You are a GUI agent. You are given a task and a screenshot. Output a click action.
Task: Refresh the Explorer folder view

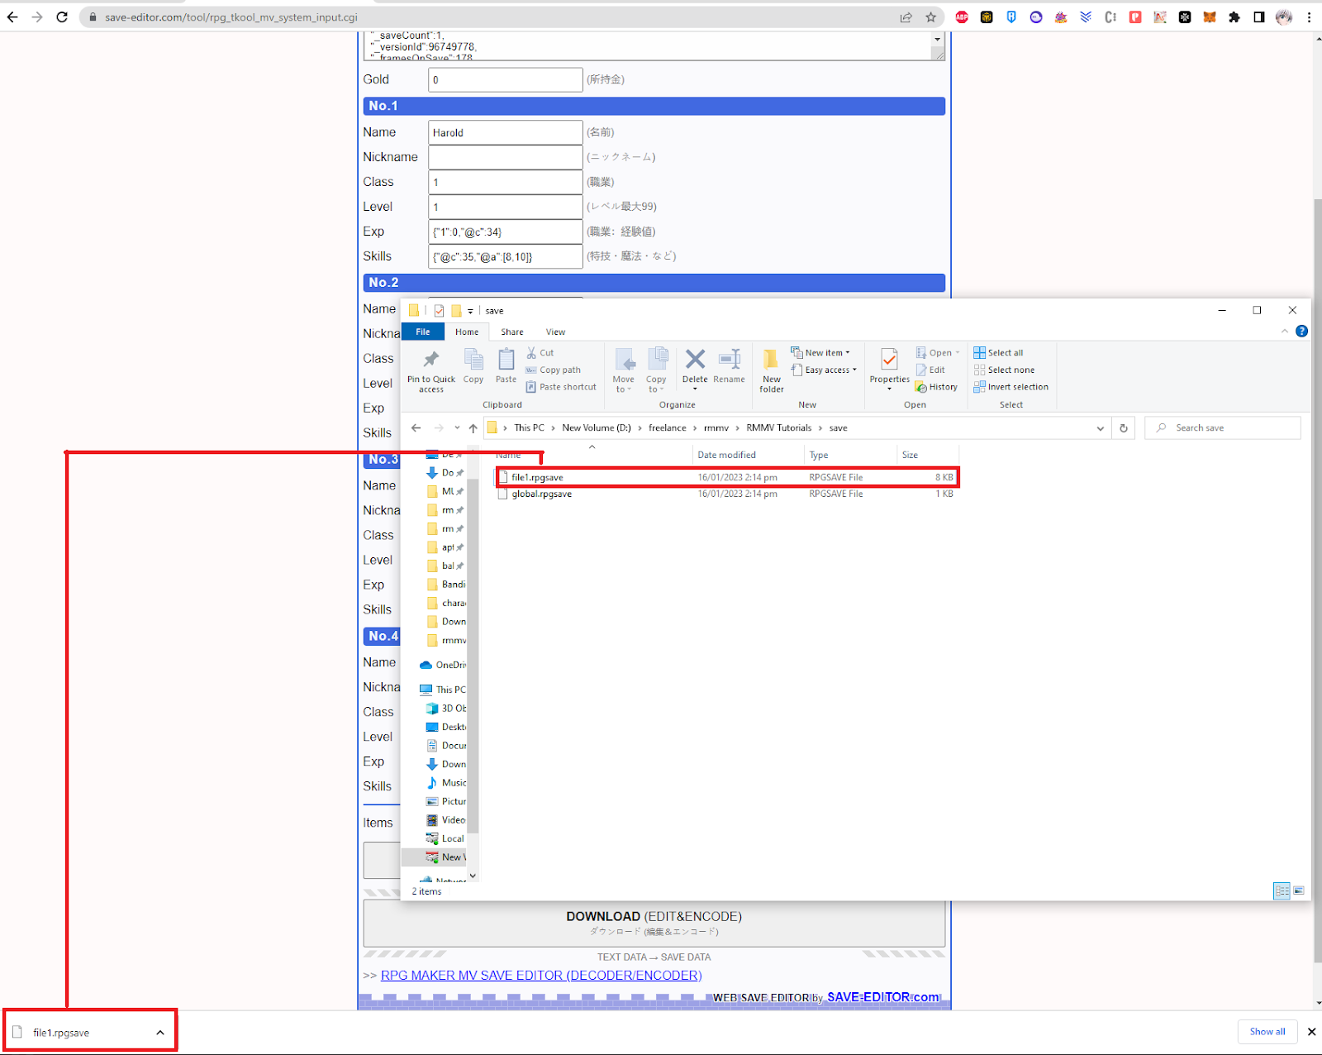(1123, 427)
